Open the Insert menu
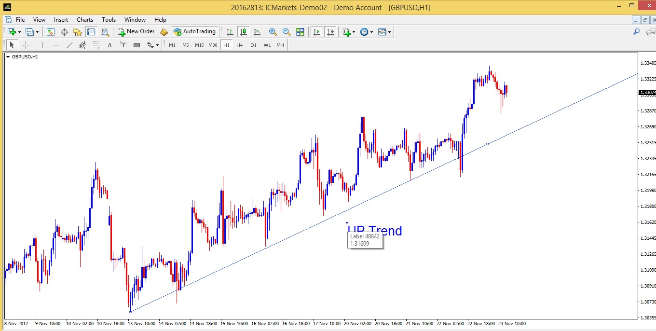 coord(61,20)
